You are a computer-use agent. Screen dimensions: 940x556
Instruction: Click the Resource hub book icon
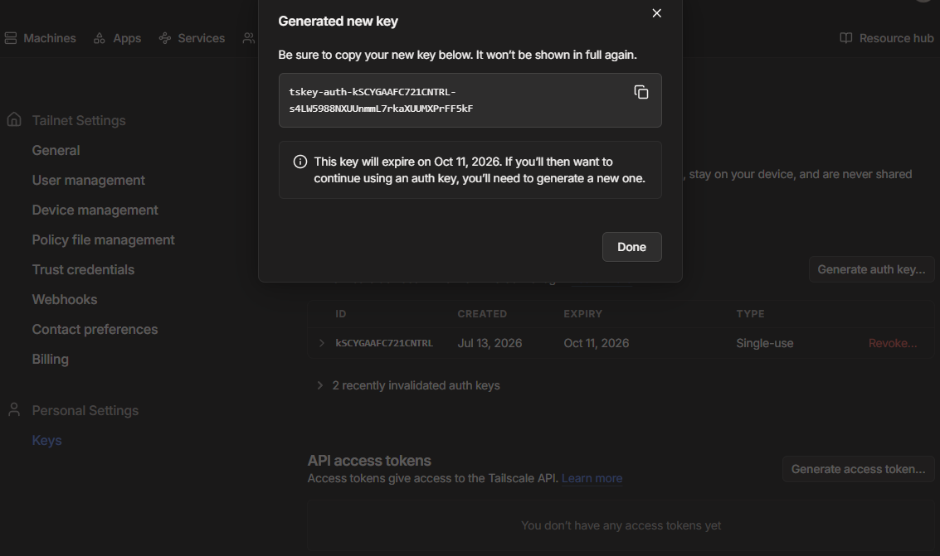click(x=846, y=38)
